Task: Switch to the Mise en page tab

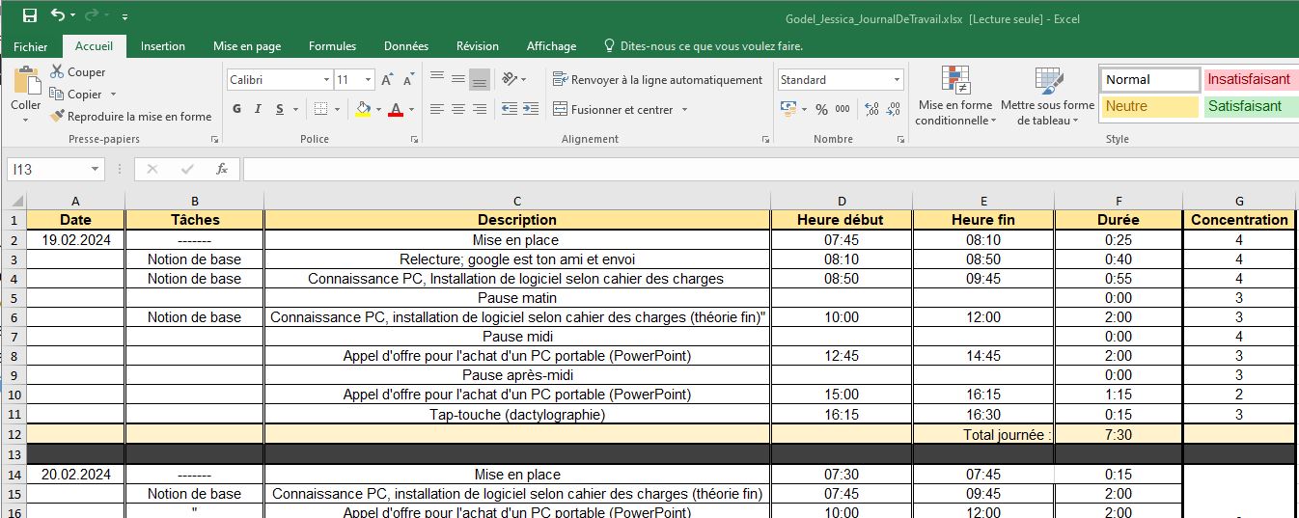Action: [x=247, y=46]
